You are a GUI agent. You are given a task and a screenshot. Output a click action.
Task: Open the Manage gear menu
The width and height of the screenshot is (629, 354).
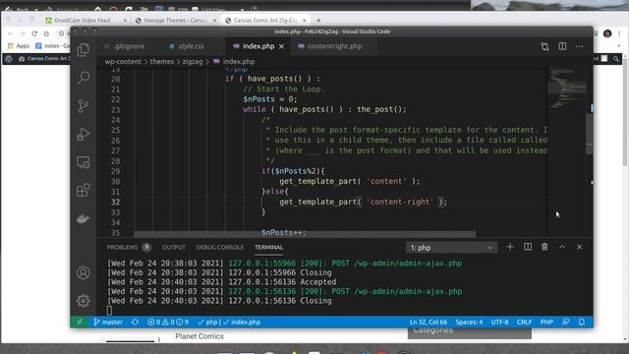click(x=84, y=301)
